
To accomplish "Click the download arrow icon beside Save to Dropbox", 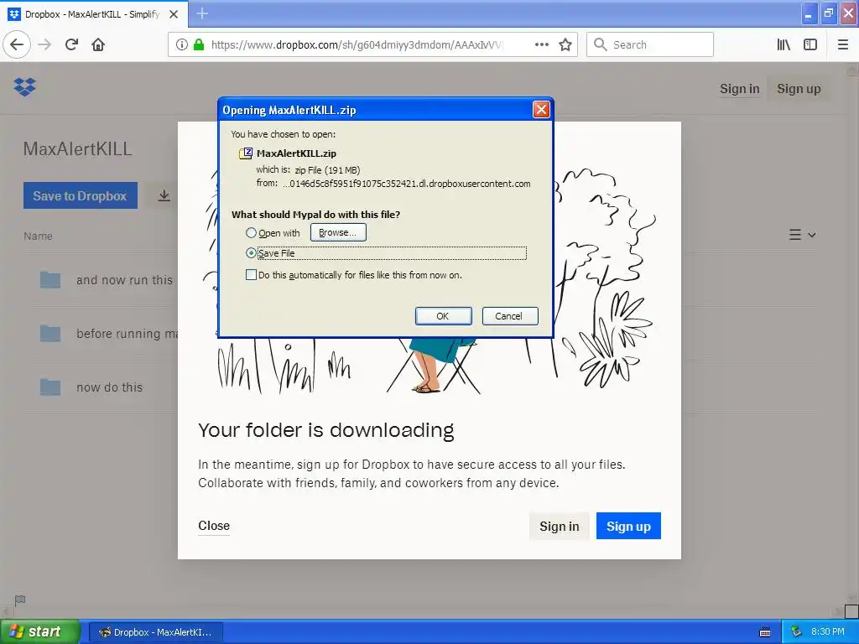I will pyautogui.click(x=164, y=195).
